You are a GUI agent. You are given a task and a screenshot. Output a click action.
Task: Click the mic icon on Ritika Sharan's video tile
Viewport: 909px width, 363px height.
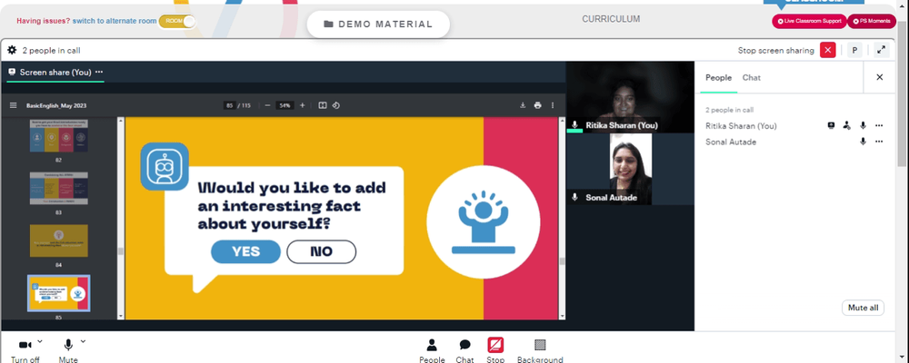575,124
